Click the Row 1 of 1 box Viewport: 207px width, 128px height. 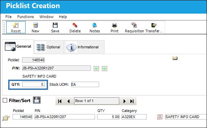97,101
